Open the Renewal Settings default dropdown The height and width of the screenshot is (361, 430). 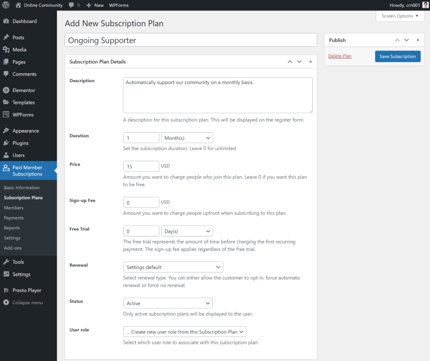click(173, 267)
